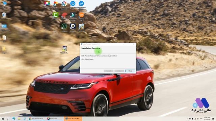Click the greyed-out Back button
This screenshot has height=121, width=216.
tap(119, 71)
